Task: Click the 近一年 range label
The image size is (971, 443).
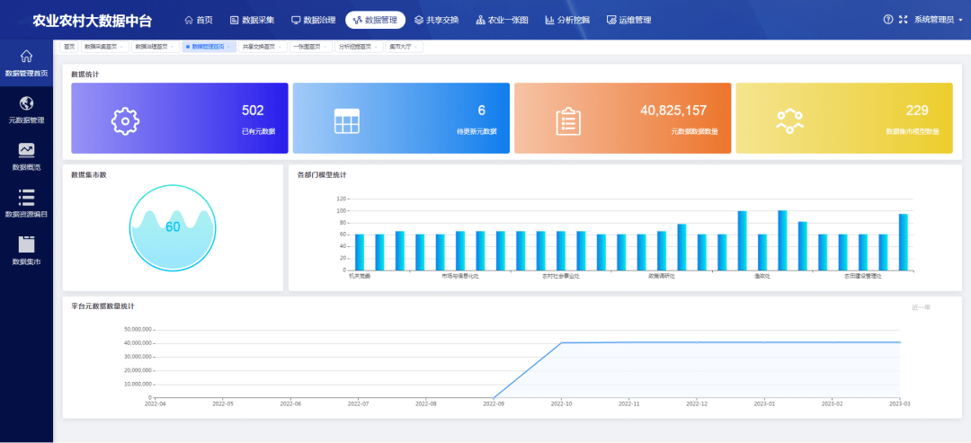Action: pos(921,307)
